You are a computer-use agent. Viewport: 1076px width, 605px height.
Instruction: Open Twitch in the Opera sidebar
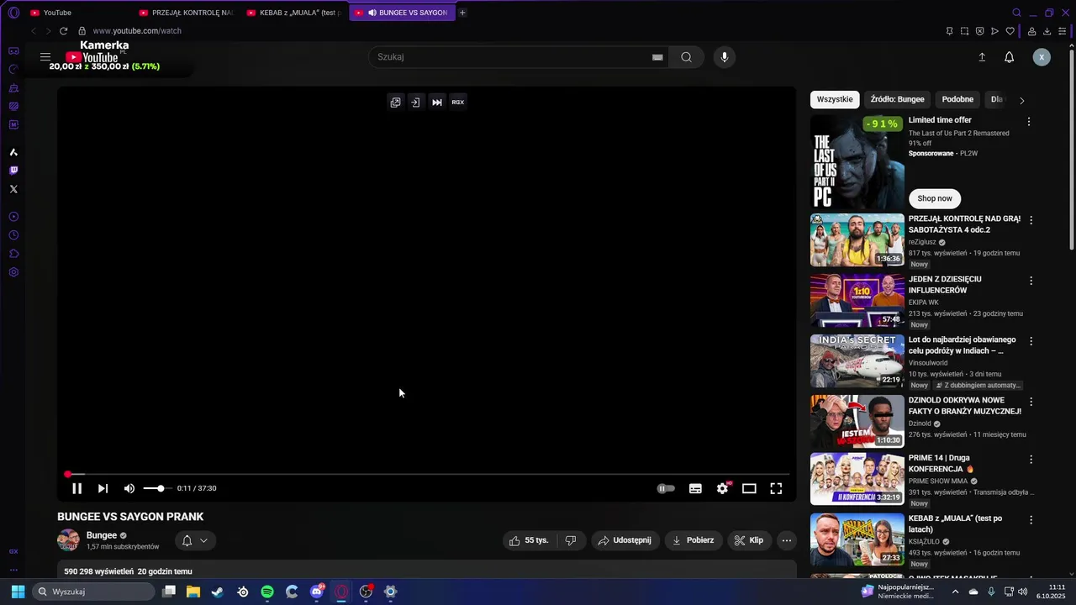tap(13, 171)
